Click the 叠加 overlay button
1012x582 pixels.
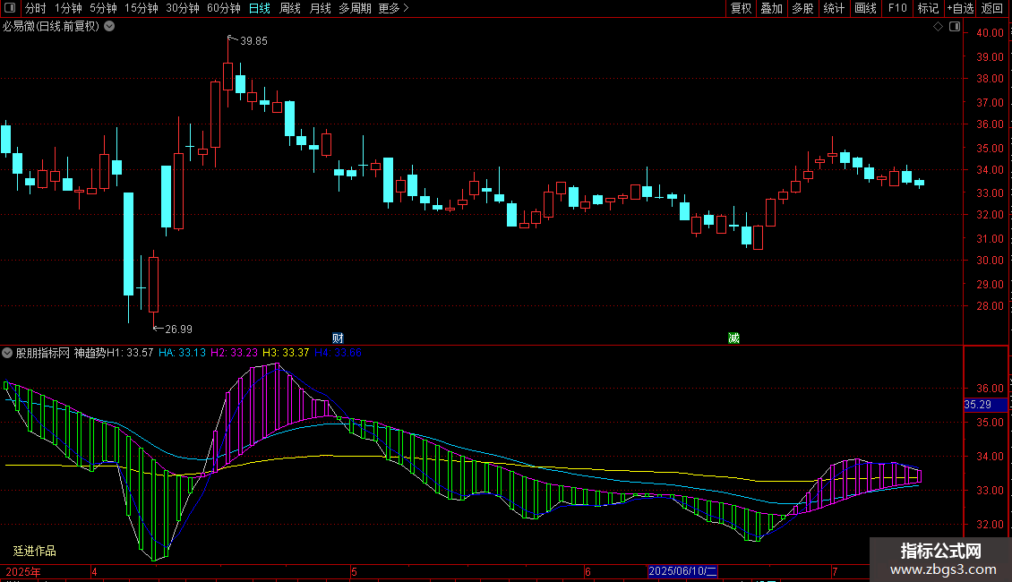tap(771, 8)
